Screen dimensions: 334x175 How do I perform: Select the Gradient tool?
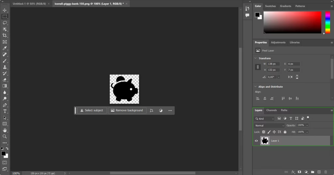[5, 86]
